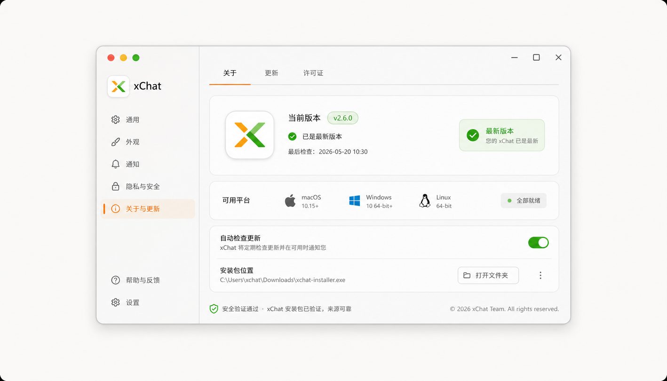Click the macOS 10.15+ label
Image resolution: width=667 pixels, height=381 pixels.
pos(311,201)
